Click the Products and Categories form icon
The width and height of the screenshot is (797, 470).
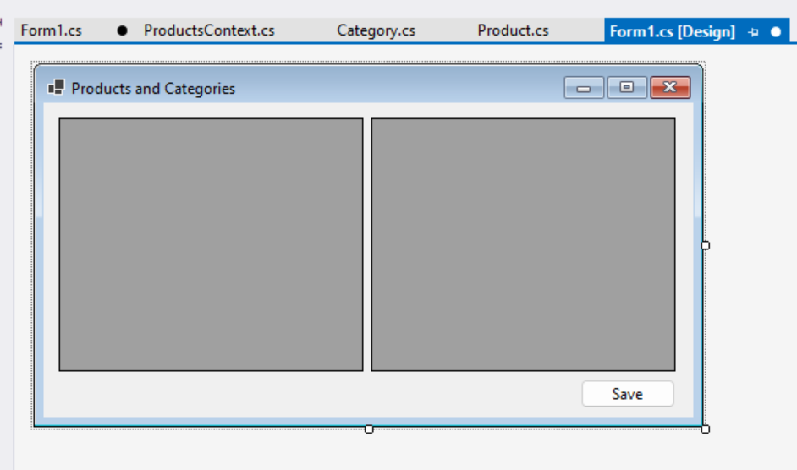point(57,88)
